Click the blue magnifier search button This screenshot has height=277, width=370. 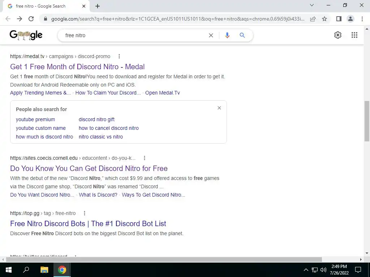[242, 35]
